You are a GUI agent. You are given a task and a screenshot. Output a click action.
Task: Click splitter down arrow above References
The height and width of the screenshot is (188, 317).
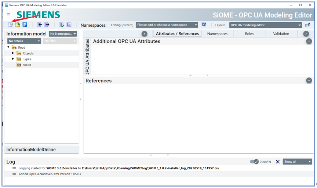pos(207,75)
